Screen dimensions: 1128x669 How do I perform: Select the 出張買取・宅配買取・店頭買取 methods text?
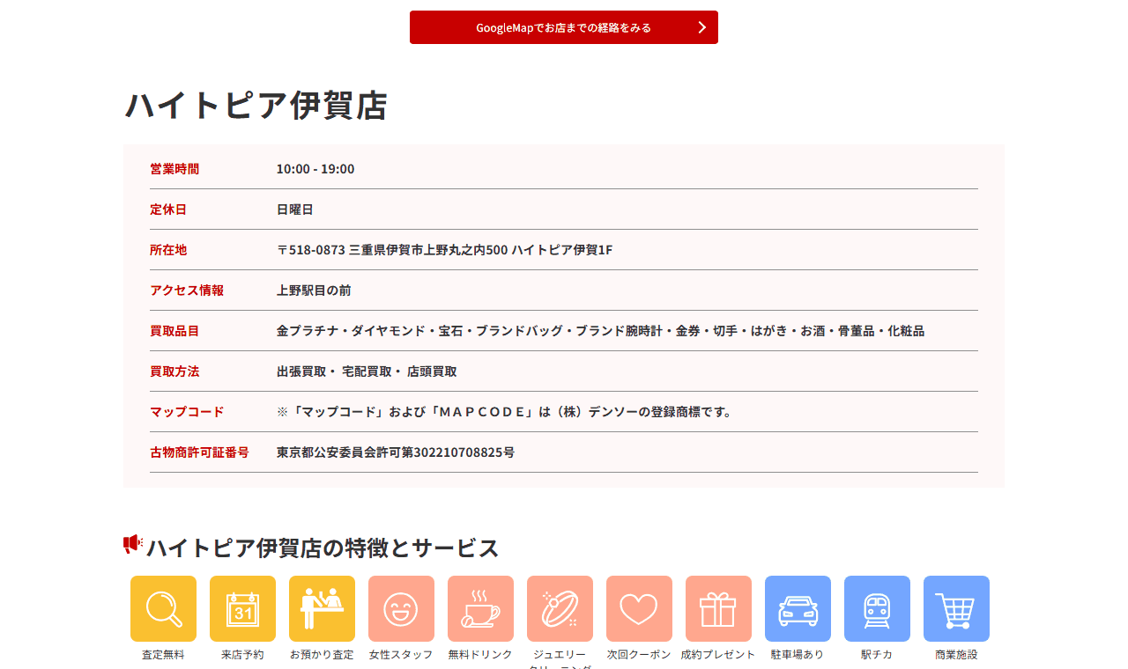pos(367,371)
